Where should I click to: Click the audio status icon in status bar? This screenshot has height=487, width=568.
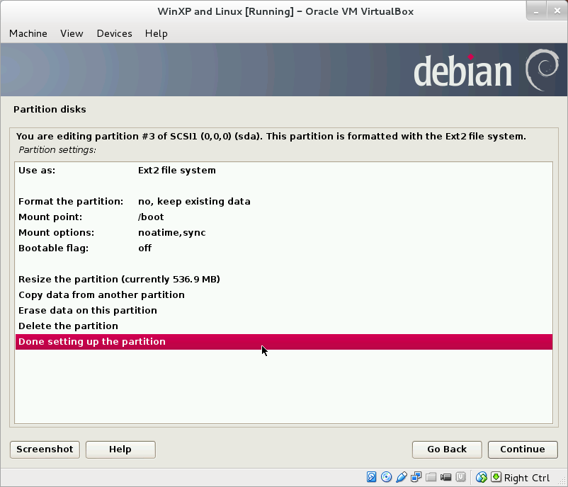click(x=402, y=478)
